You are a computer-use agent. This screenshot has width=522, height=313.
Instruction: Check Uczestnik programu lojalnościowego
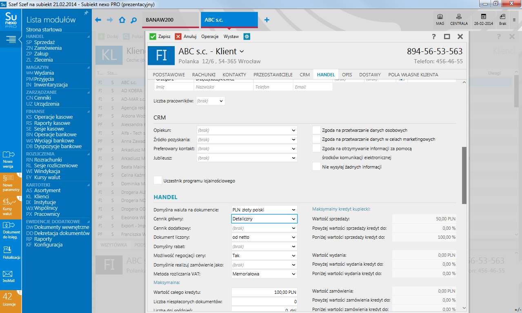pos(158,180)
